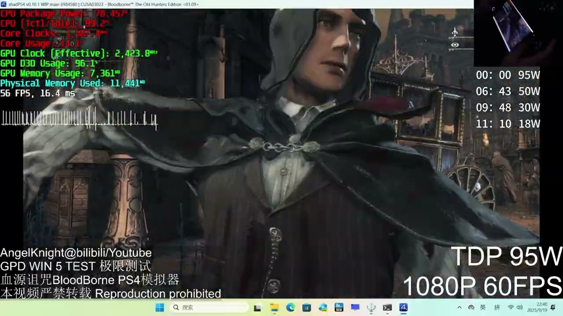Open the trident-shaped app icon on taskbar
Image resolution: width=563 pixels, height=316 pixels.
point(371,308)
